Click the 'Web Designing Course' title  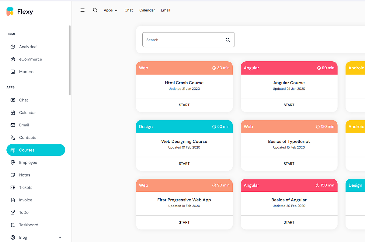[x=184, y=142]
